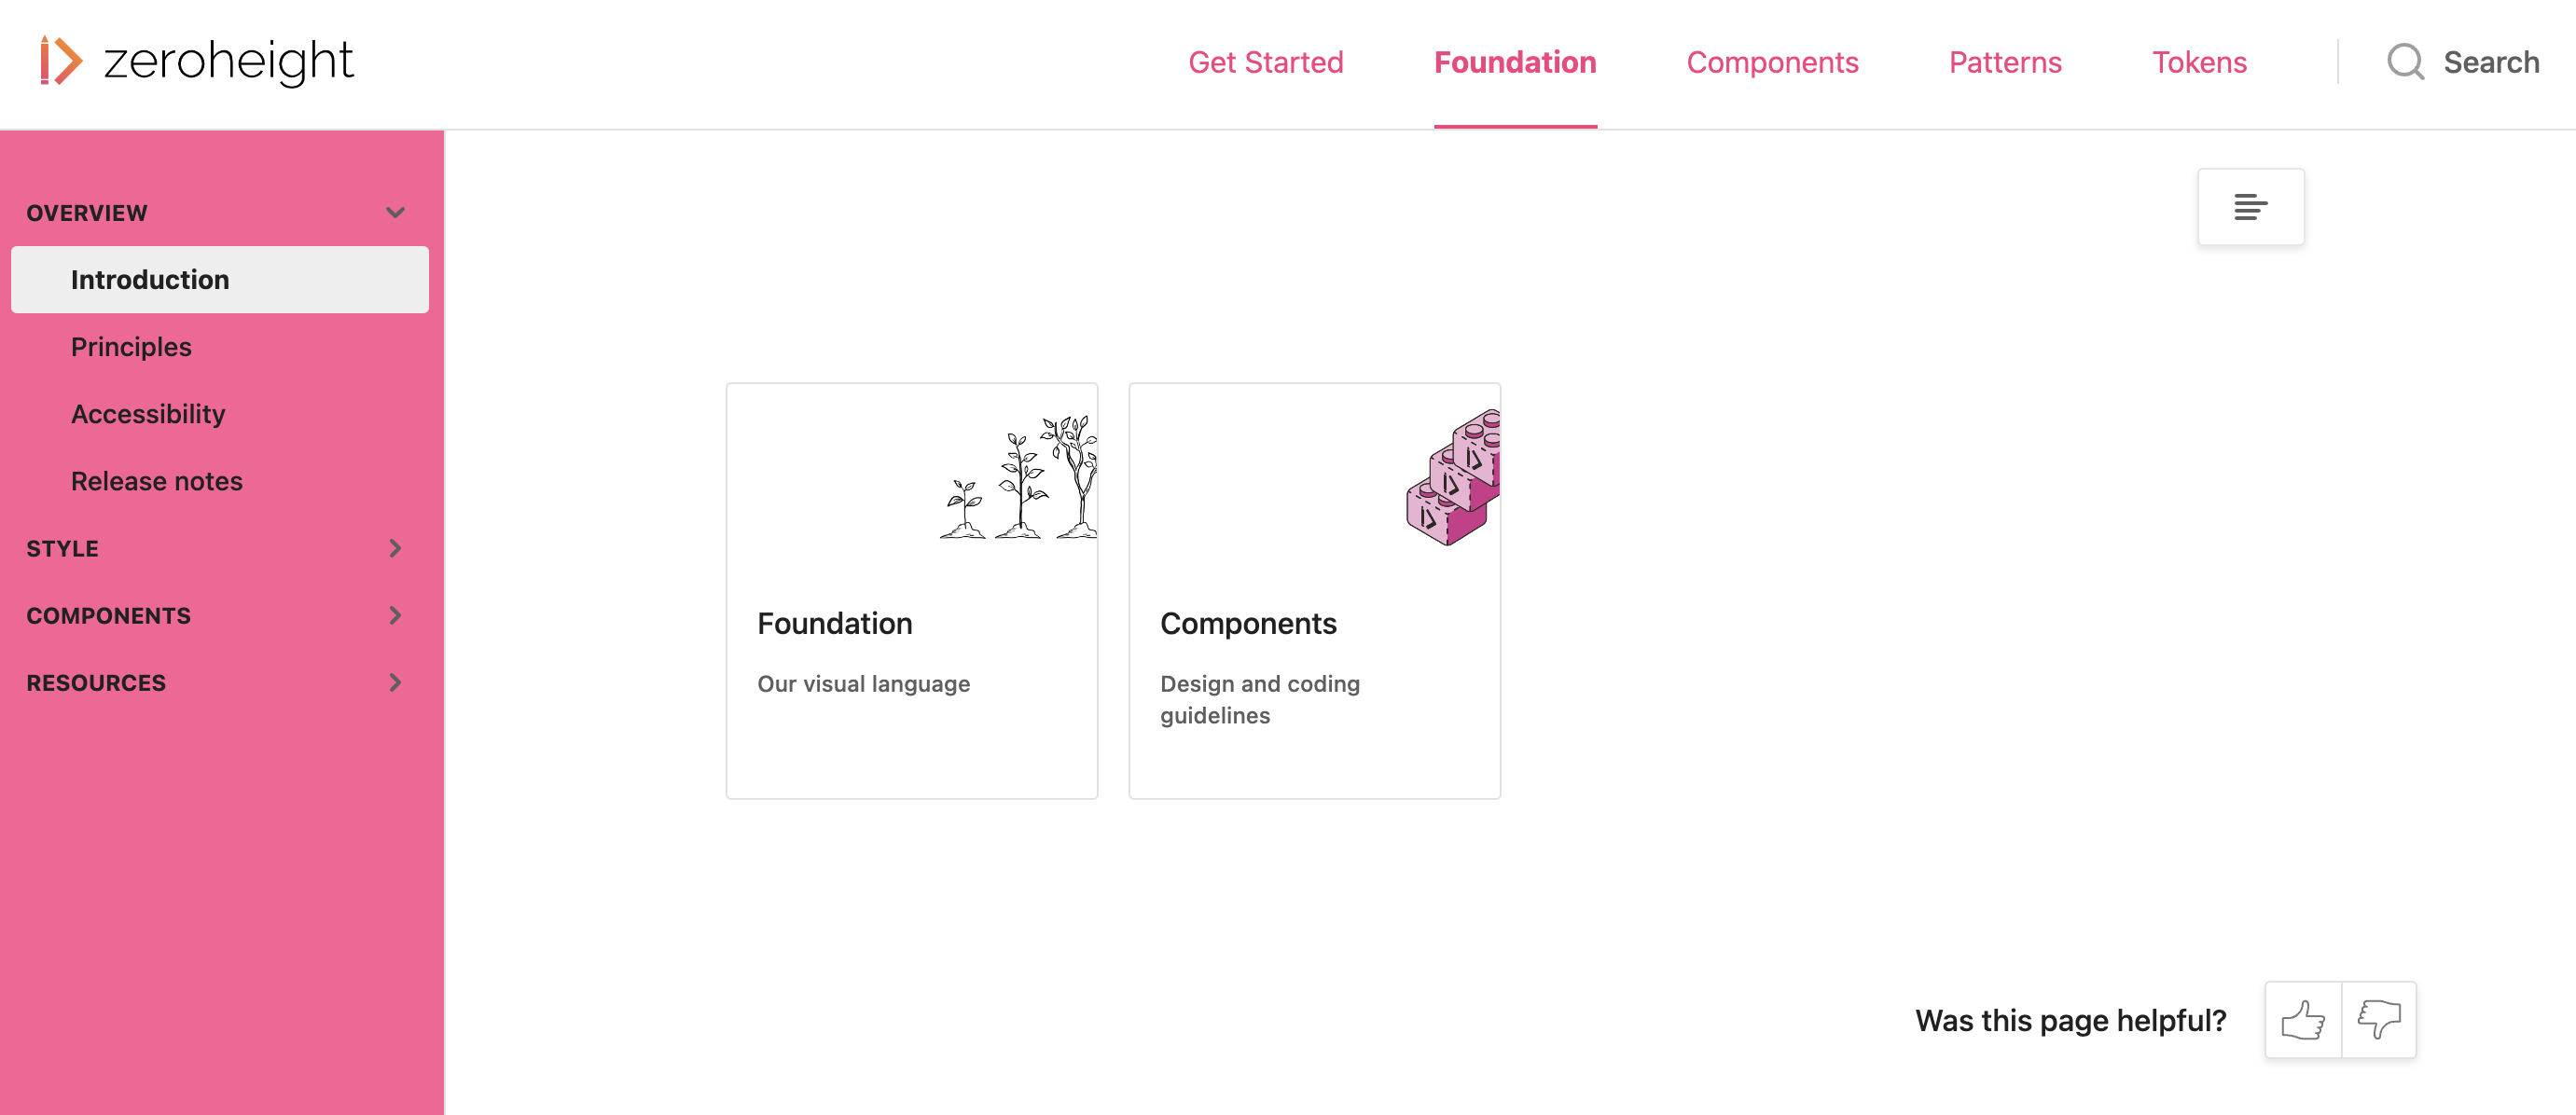Image resolution: width=2576 pixels, height=1115 pixels.
Task: Give thumbs down feedback
Action: (2379, 1020)
